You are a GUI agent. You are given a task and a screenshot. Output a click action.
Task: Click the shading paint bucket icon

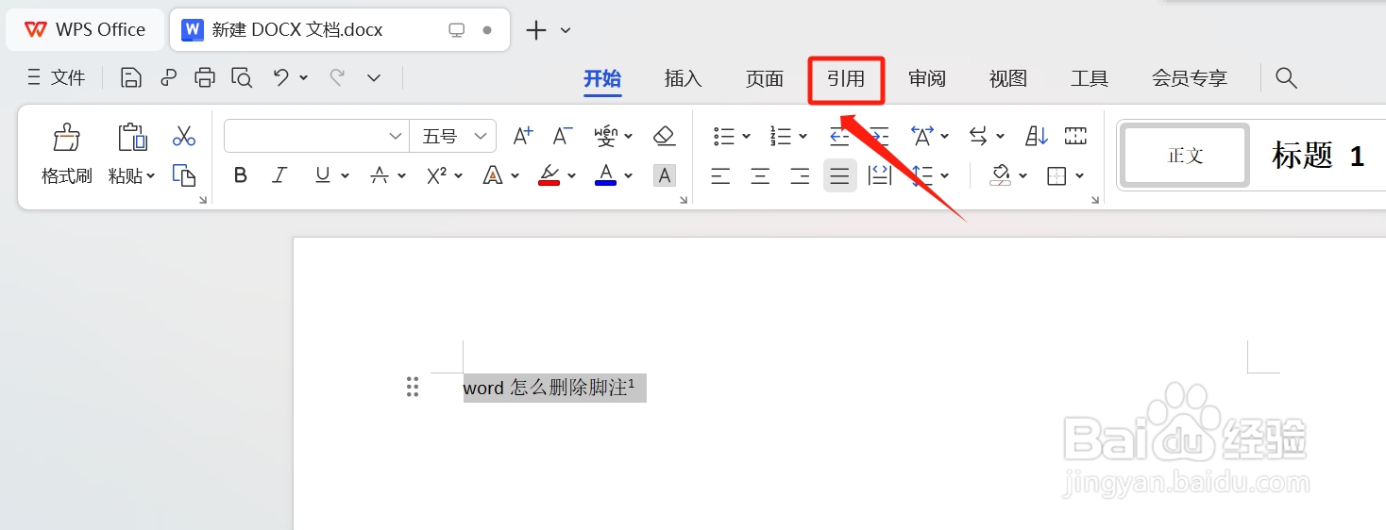(x=1001, y=175)
